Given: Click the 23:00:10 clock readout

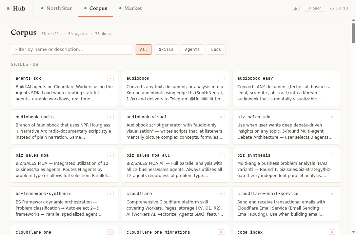Looking at the screenshot, I should tap(338, 8).
